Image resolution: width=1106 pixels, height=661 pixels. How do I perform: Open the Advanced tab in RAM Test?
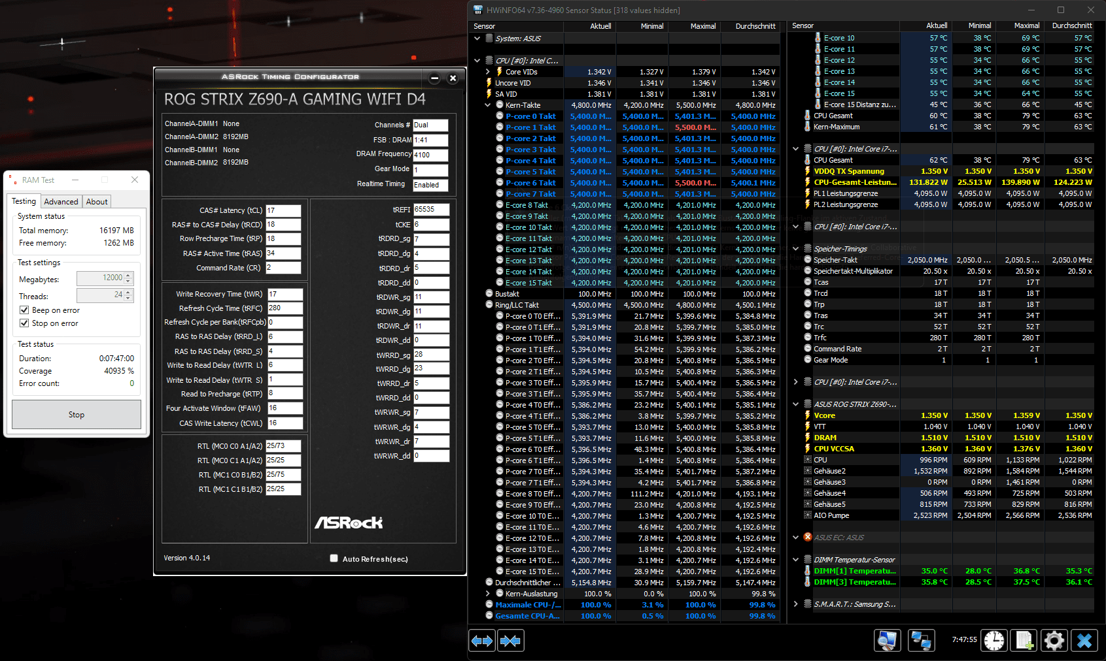[x=61, y=202]
